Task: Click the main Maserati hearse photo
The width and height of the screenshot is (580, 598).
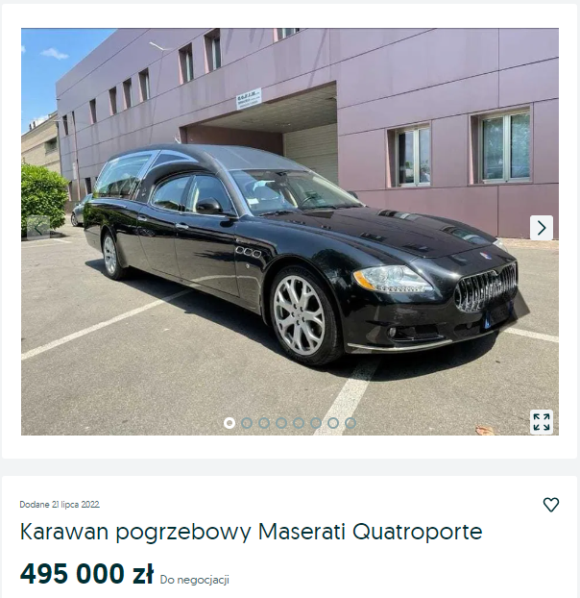Action: (290, 232)
